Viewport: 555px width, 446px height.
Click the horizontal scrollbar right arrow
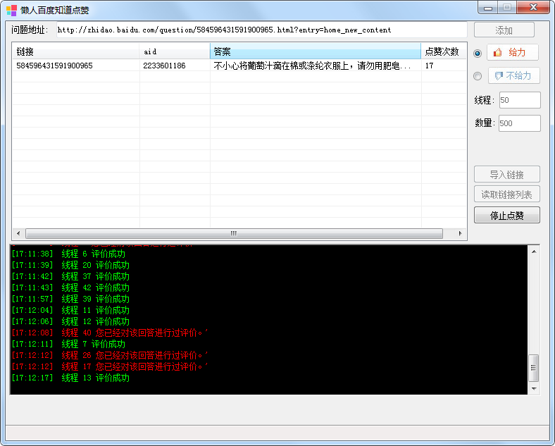click(x=461, y=233)
